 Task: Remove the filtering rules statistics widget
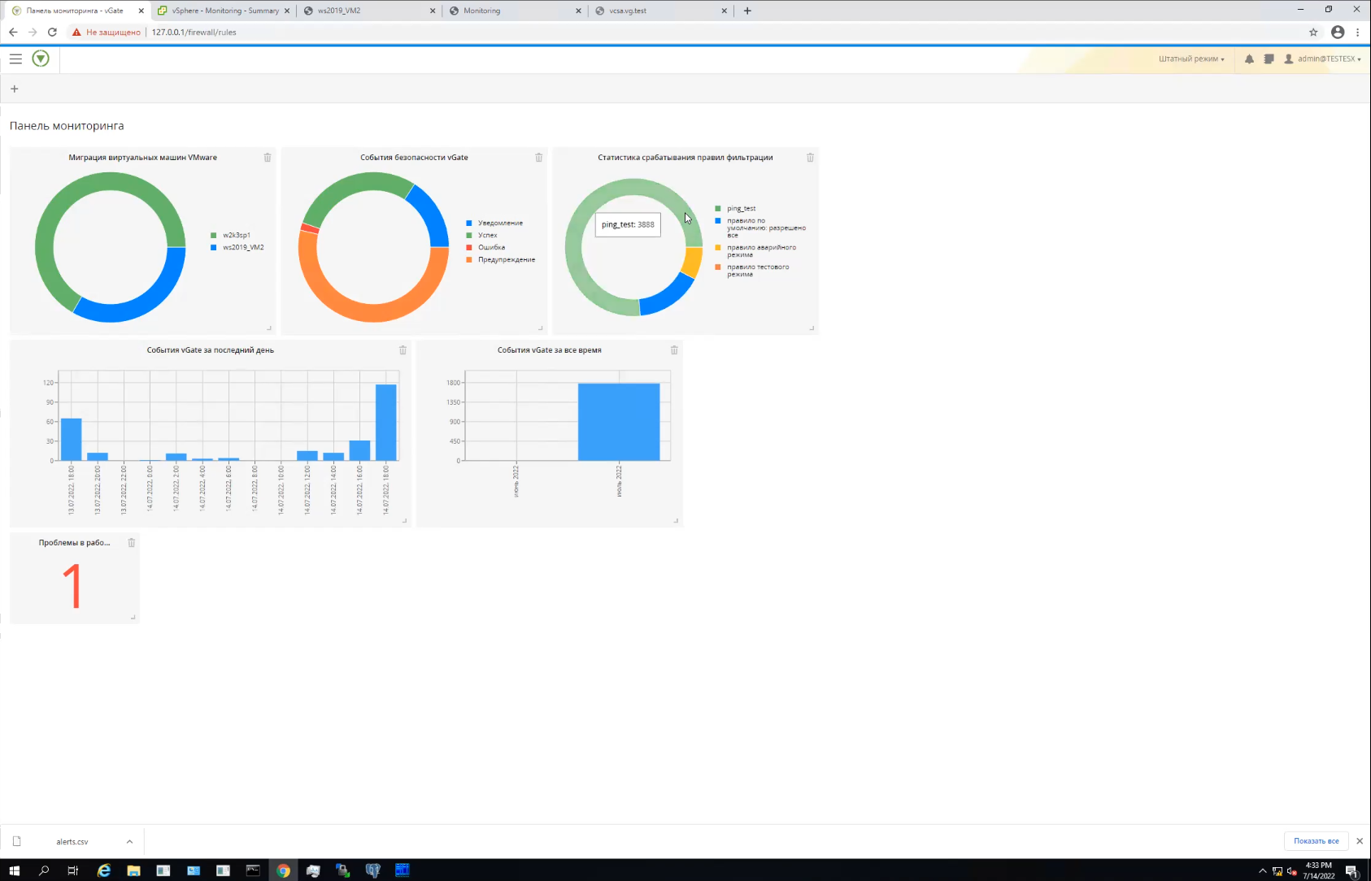(810, 158)
